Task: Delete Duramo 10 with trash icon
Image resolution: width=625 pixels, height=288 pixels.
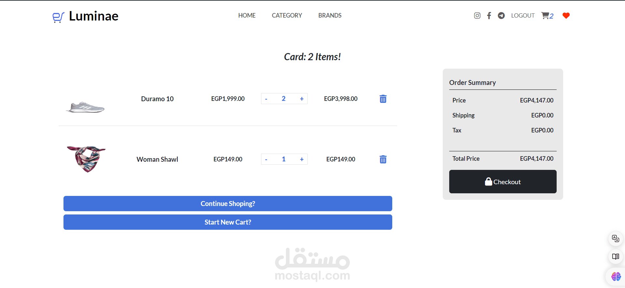Action: point(383,99)
